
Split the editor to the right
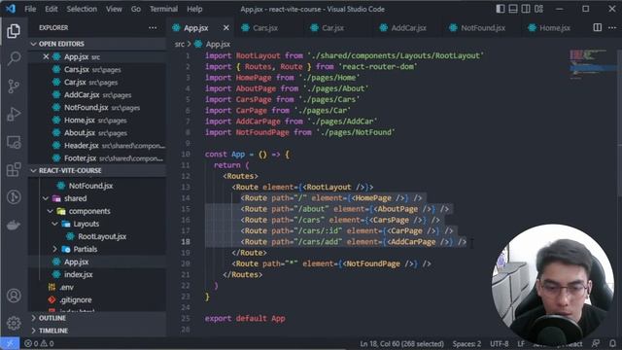click(x=597, y=27)
